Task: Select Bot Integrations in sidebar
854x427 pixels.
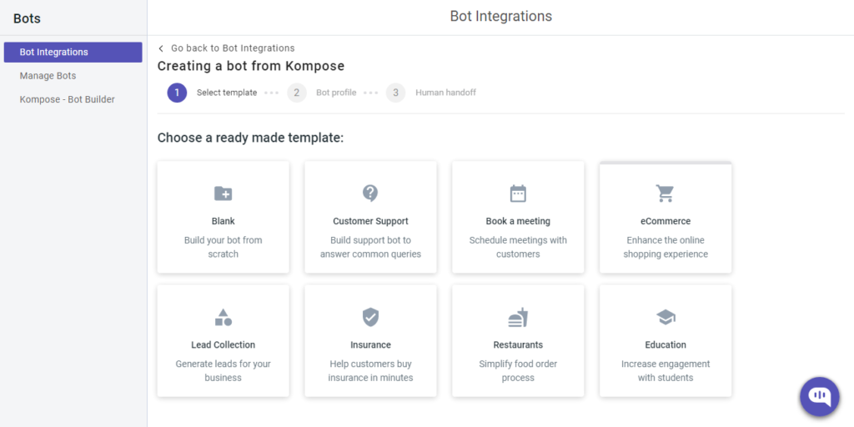Action: tap(73, 53)
